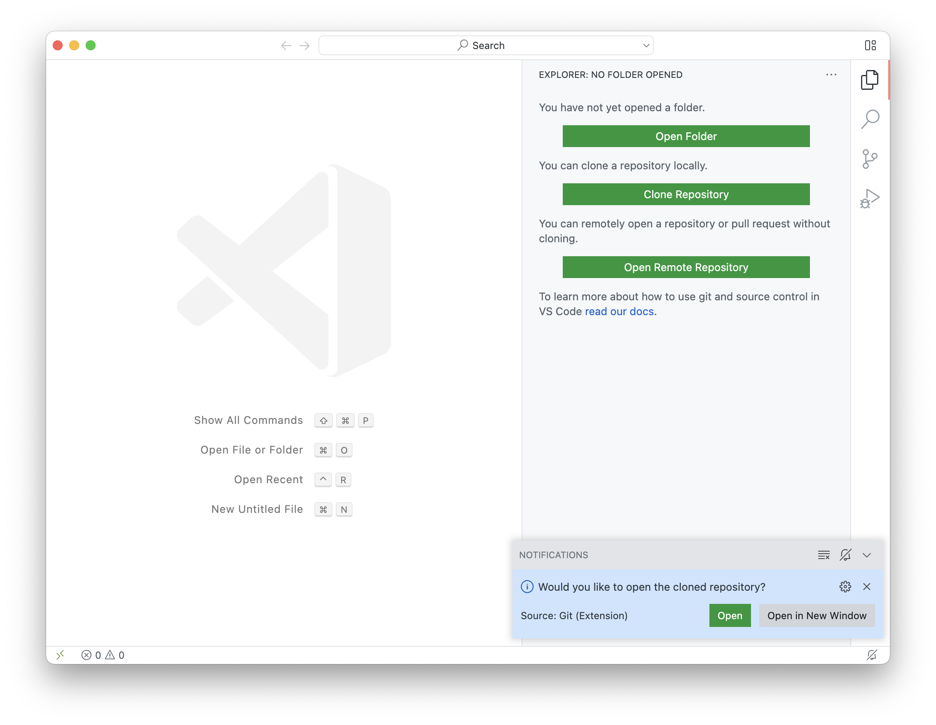936x725 pixels.
Task: Open the Explorer more actions menu
Action: [831, 75]
